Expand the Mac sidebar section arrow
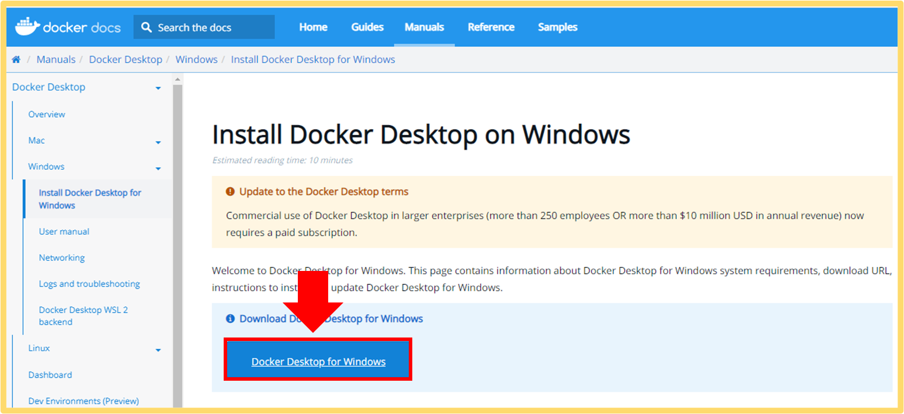904x414 pixels. pos(158,142)
